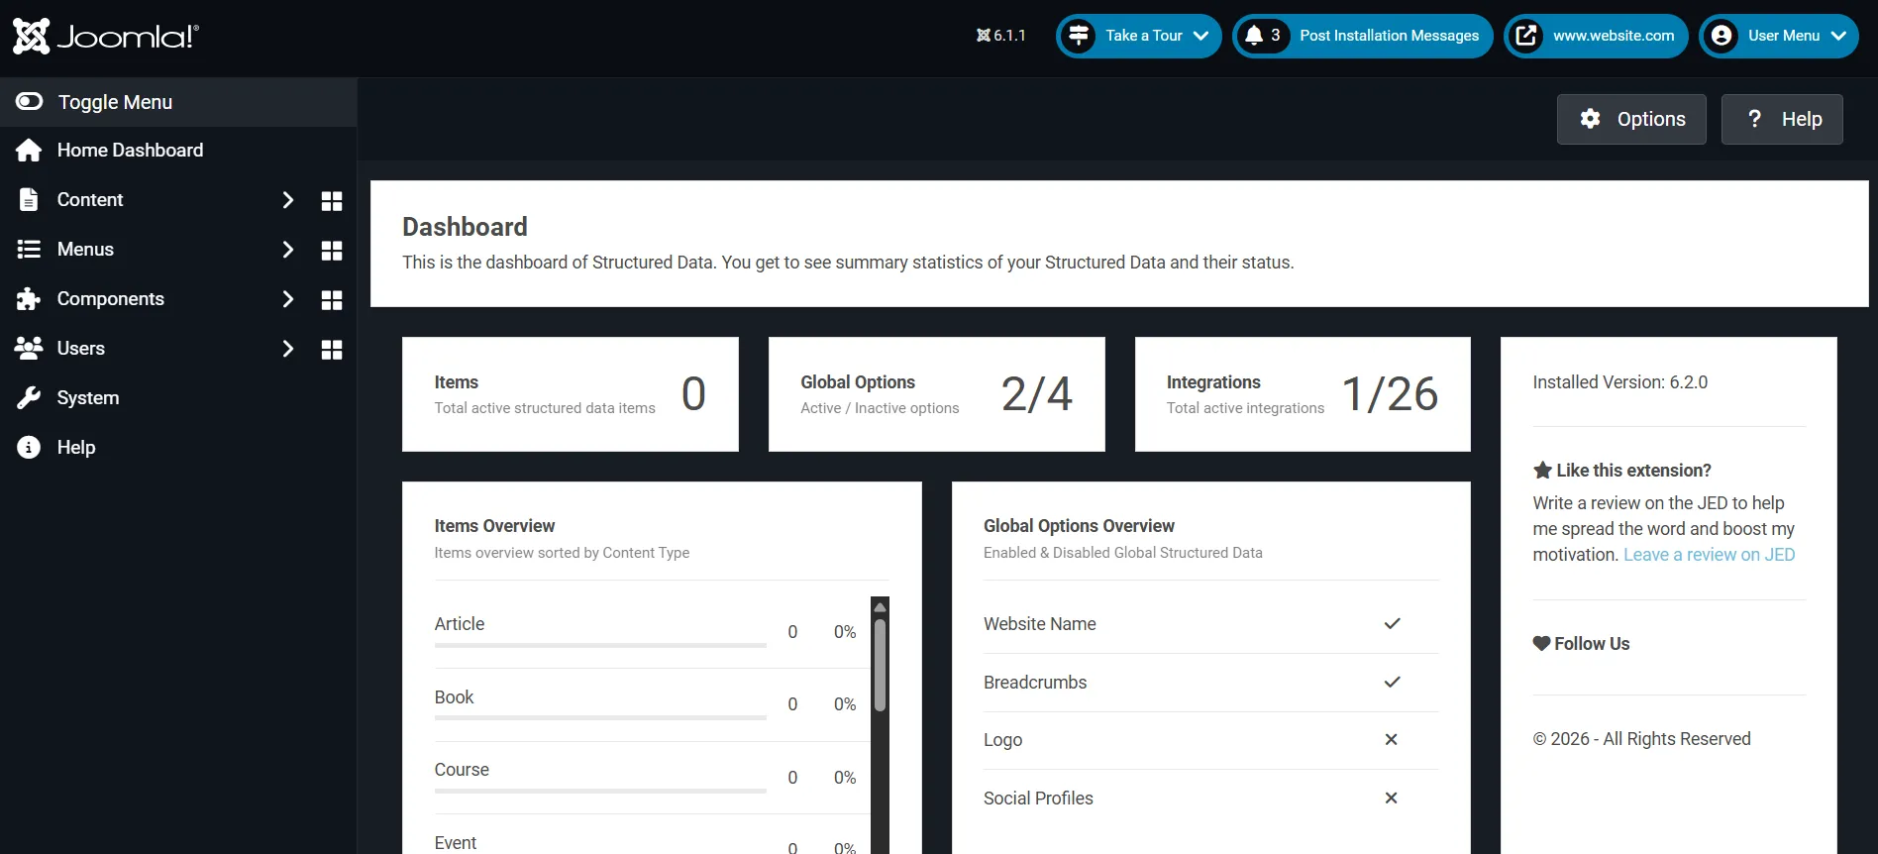Open the Components dashboard grid icon
Viewport: 1878px width, 854px height.
pyautogui.click(x=332, y=300)
